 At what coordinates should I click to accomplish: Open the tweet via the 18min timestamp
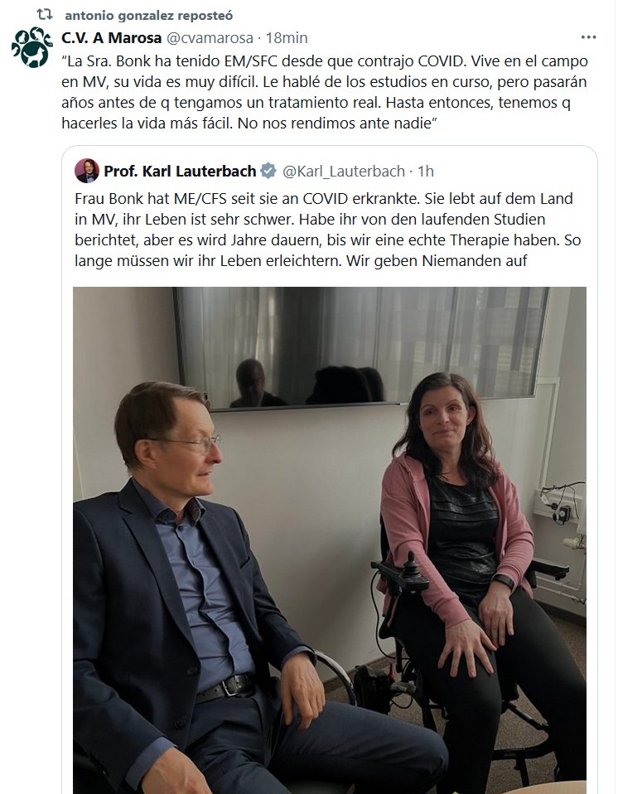pos(287,37)
